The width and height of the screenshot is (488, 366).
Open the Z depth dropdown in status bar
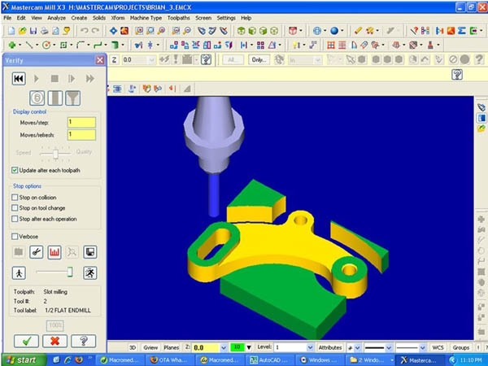click(223, 347)
